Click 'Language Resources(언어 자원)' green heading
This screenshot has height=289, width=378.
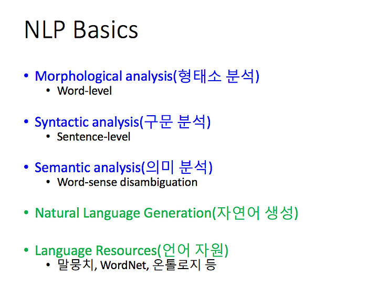point(132,250)
